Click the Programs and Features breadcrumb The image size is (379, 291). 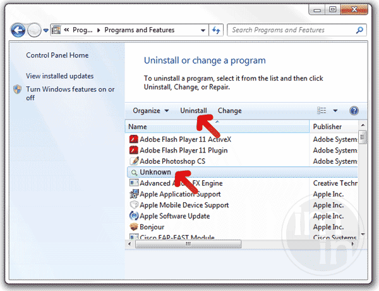point(139,30)
